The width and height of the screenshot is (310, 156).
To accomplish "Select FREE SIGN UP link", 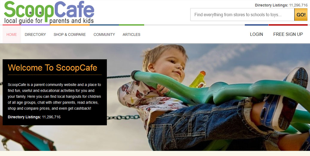I will [x=288, y=34].
